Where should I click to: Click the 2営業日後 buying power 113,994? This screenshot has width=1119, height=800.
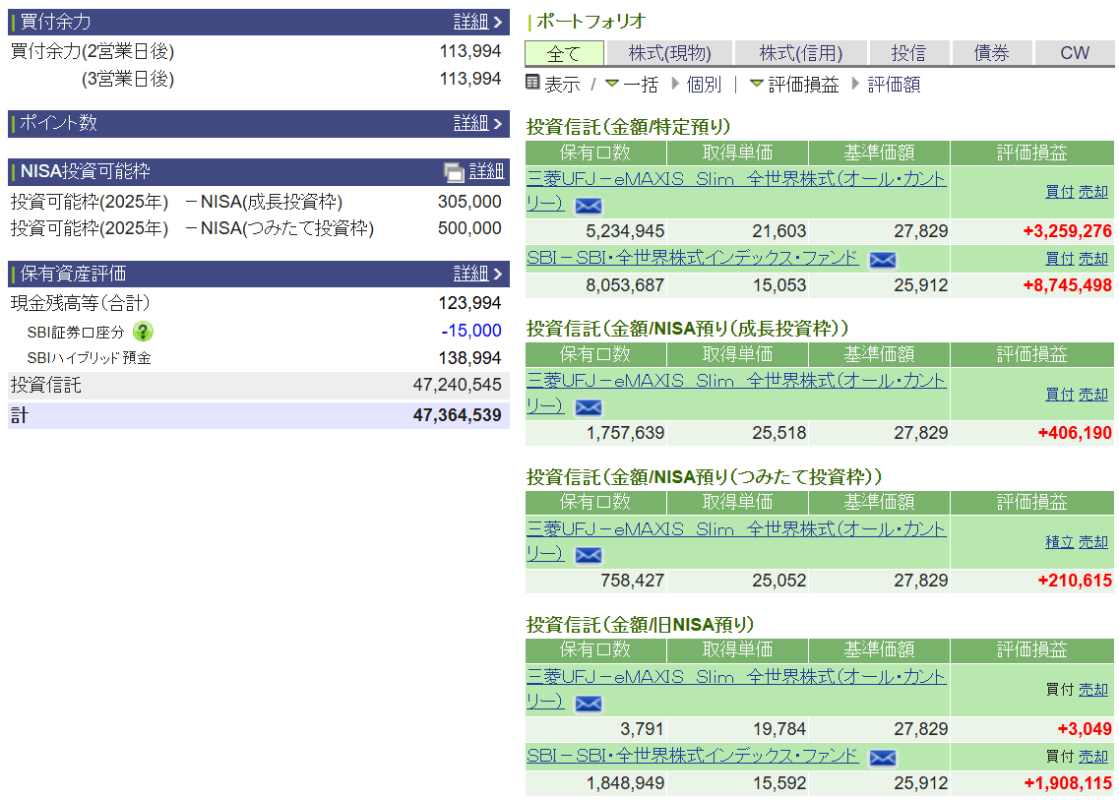point(470,51)
